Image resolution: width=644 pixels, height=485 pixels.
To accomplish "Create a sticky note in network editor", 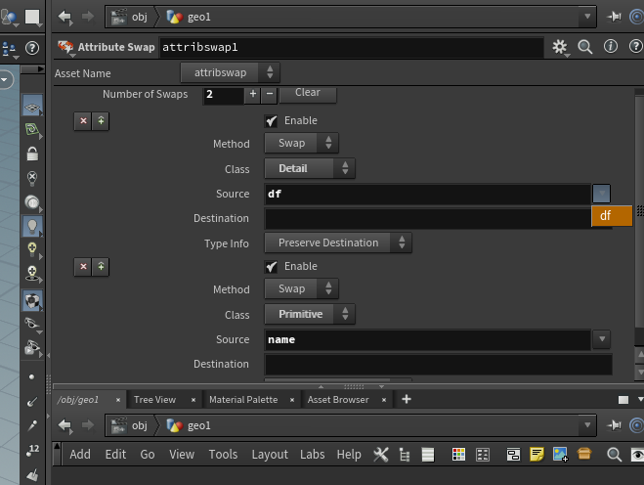I will tap(537, 455).
